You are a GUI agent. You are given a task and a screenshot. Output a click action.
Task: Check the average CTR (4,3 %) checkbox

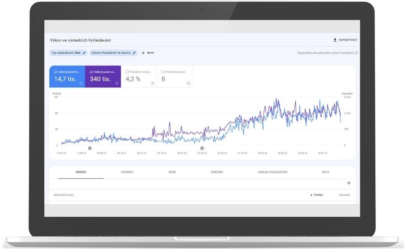tap(127, 72)
